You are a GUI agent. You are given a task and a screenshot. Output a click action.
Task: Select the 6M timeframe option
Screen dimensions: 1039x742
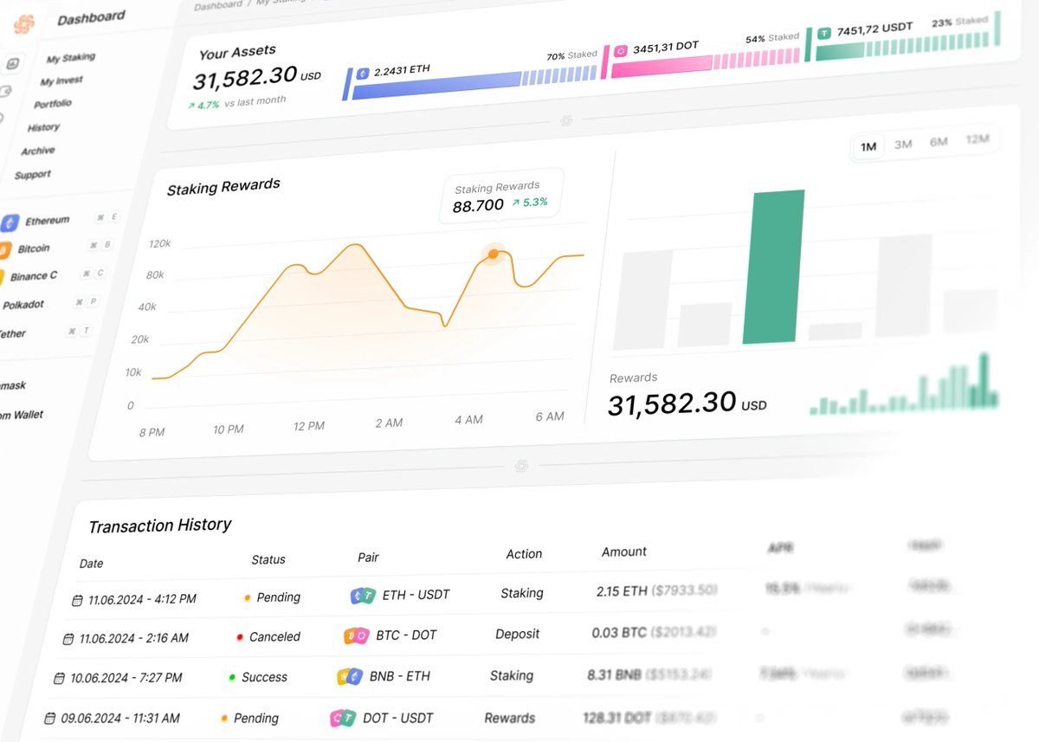[x=939, y=141]
